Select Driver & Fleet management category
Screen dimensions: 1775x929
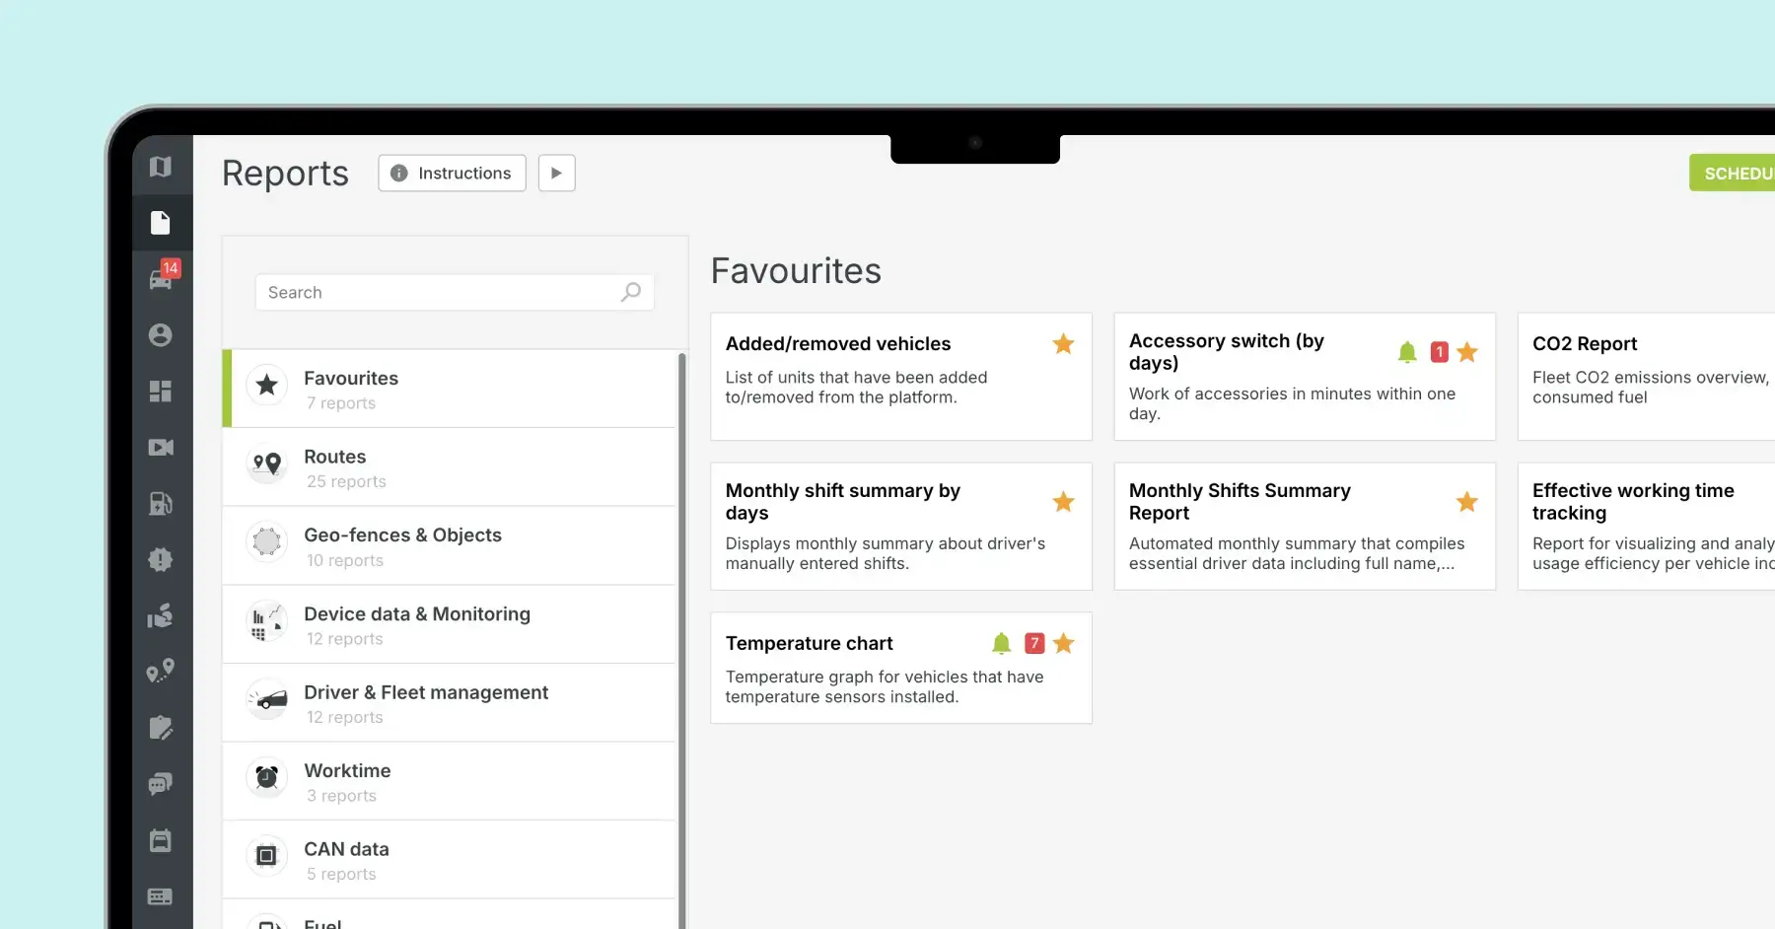450,703
